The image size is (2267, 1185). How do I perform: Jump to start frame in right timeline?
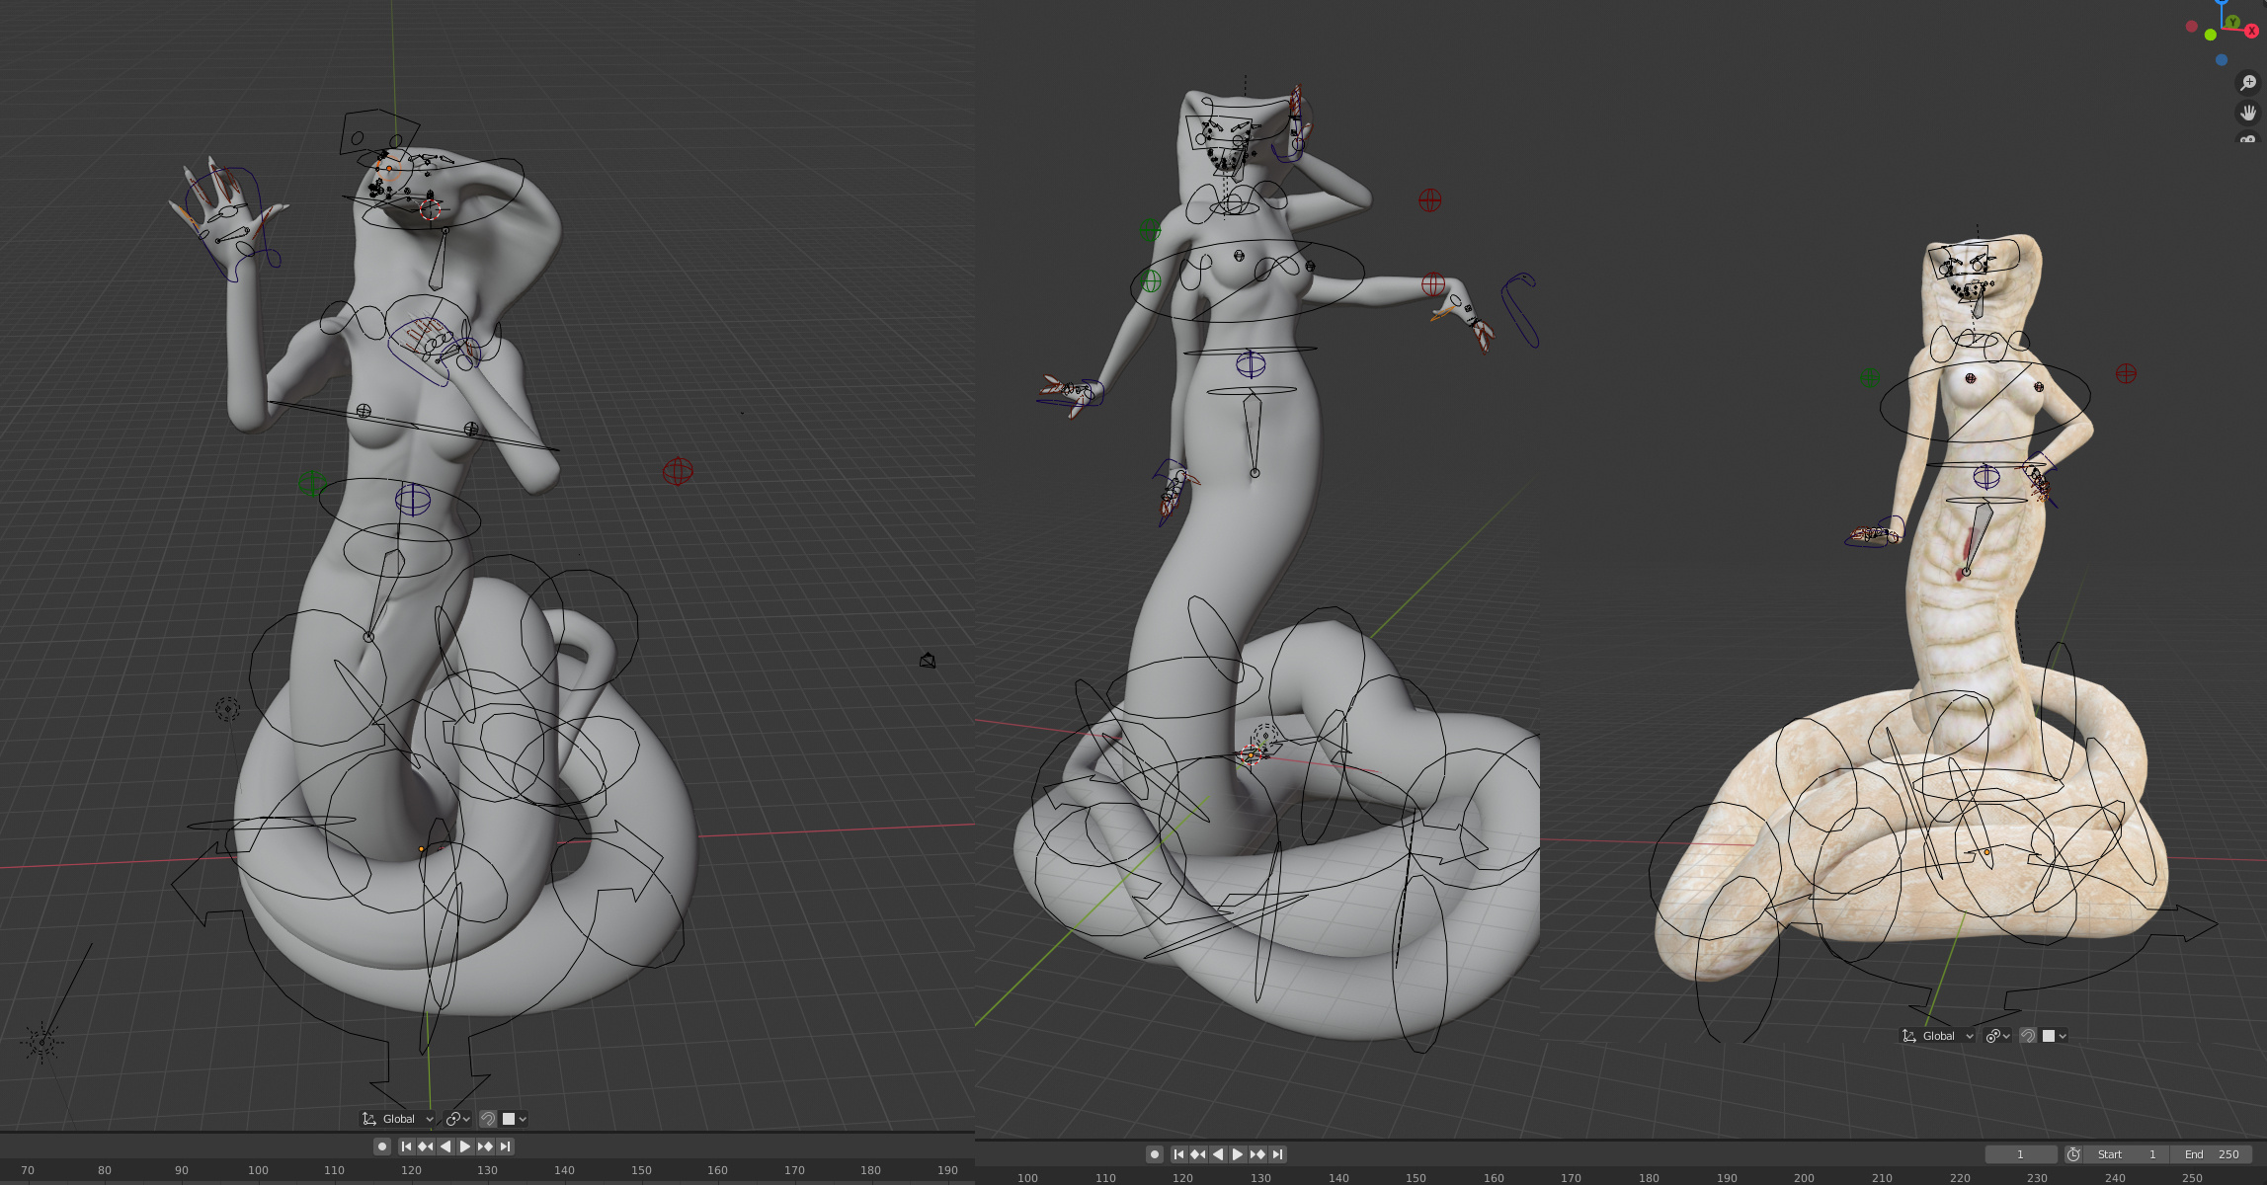1178,1154
